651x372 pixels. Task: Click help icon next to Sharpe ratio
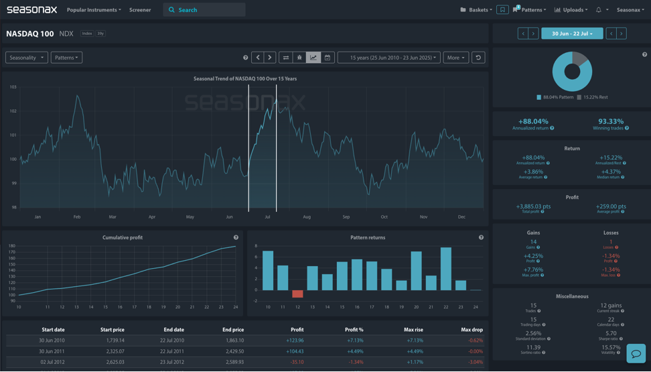point(622,338)
